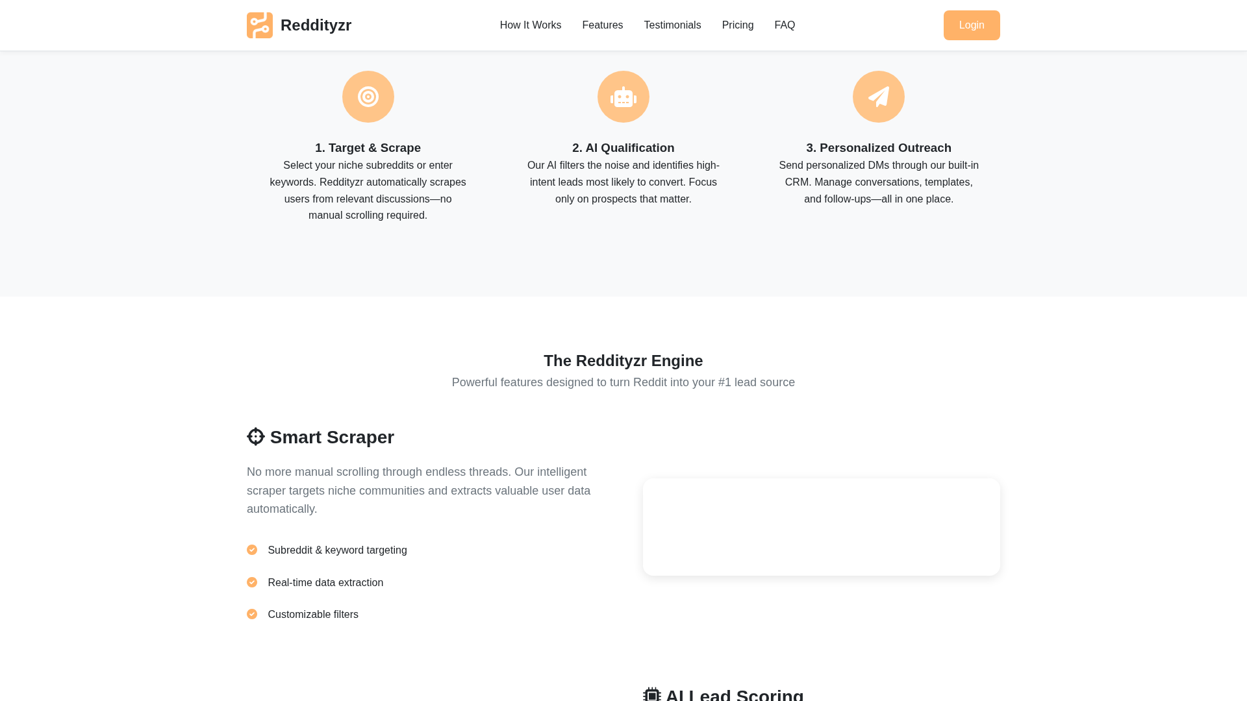
Task: Navigate to the Features section
Action: (602, 25)
